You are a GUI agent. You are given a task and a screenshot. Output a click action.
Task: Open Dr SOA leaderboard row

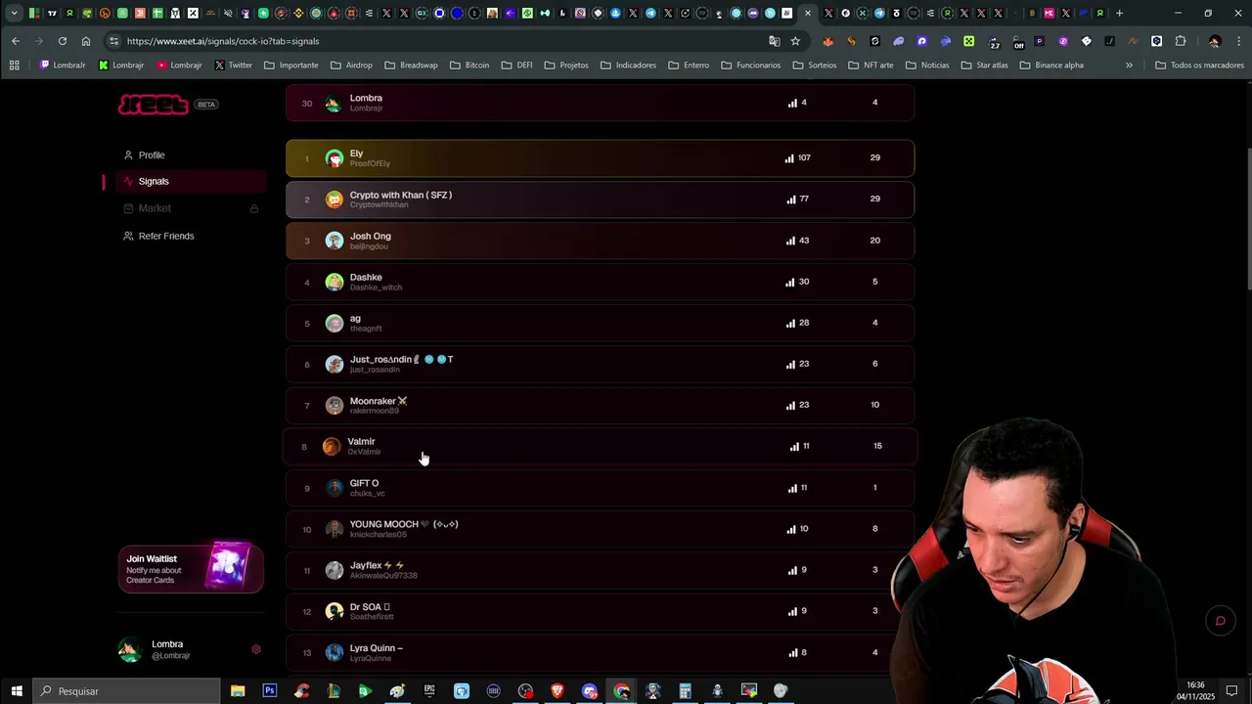click(600, 611)
